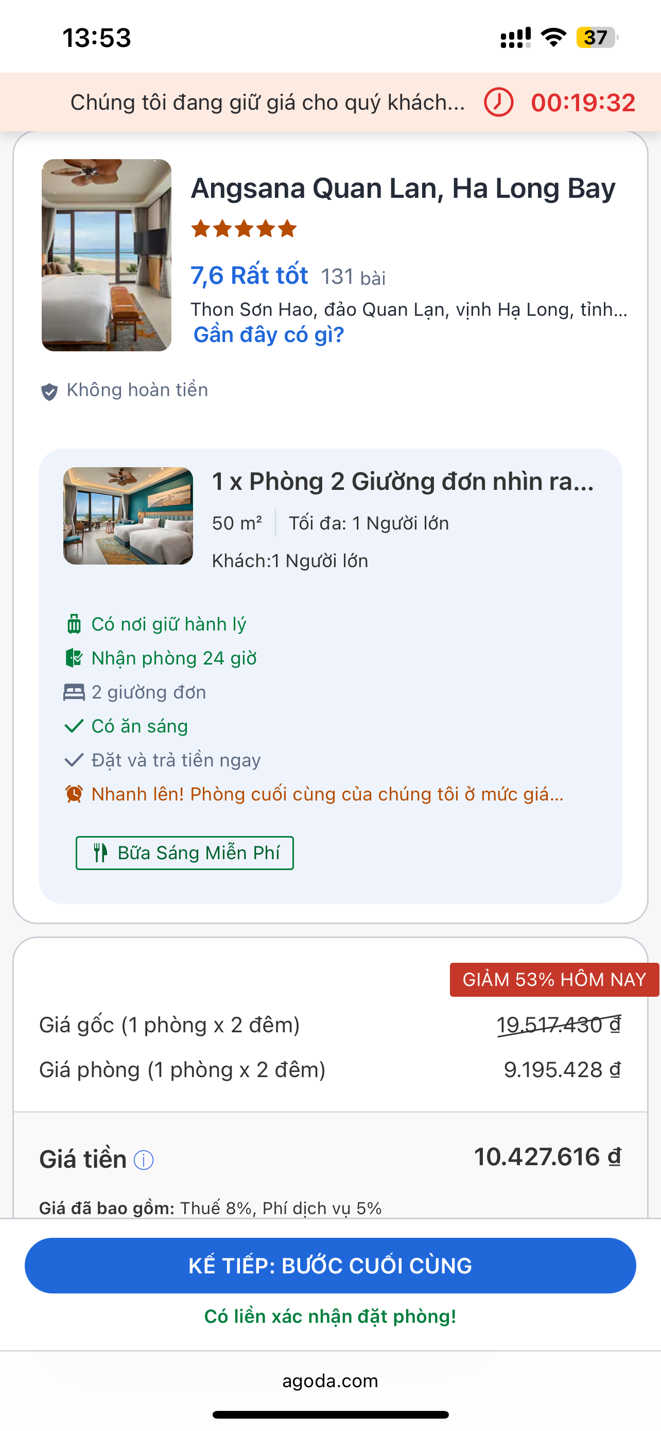The image size is (661, 1431).
Task: Tap the five-star hotel rating
Action: tap(243, 228)
